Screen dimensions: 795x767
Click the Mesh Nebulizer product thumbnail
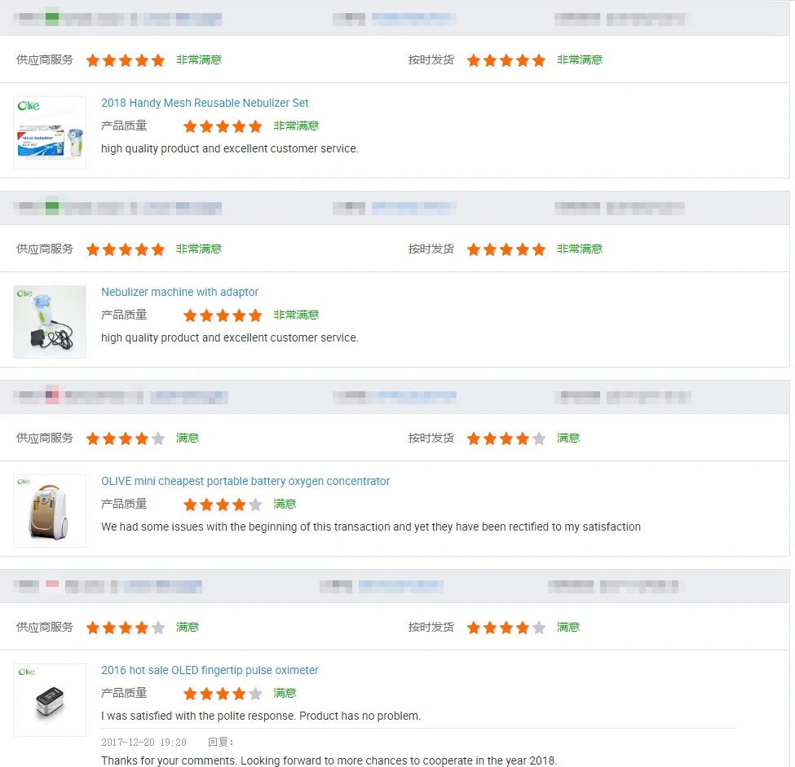(x=50, y=133)
